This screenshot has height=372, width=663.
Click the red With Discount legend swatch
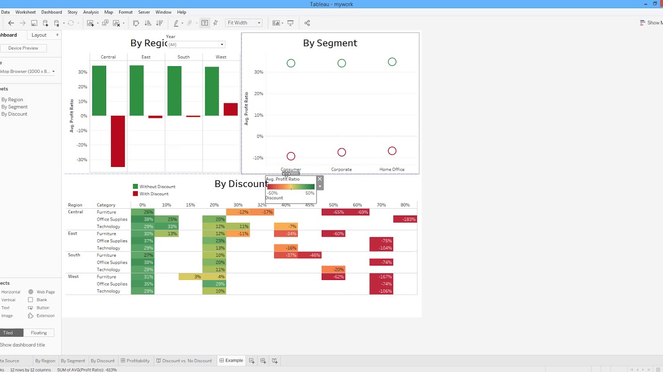point(136,194)
